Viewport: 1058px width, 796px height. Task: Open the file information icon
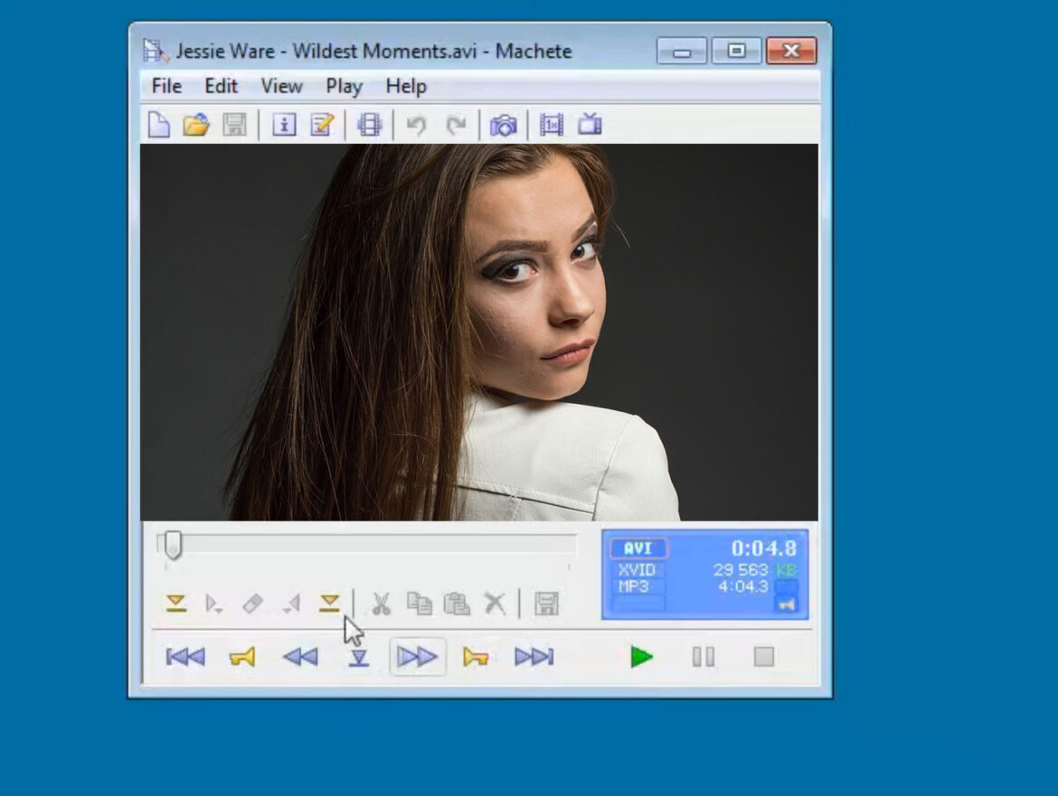[x=284, y=125]
